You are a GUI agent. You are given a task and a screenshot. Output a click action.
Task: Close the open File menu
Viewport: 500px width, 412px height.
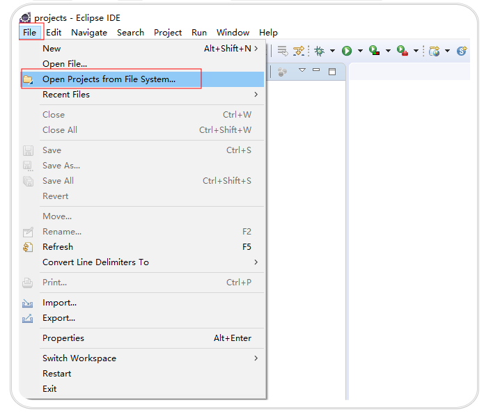30,33
